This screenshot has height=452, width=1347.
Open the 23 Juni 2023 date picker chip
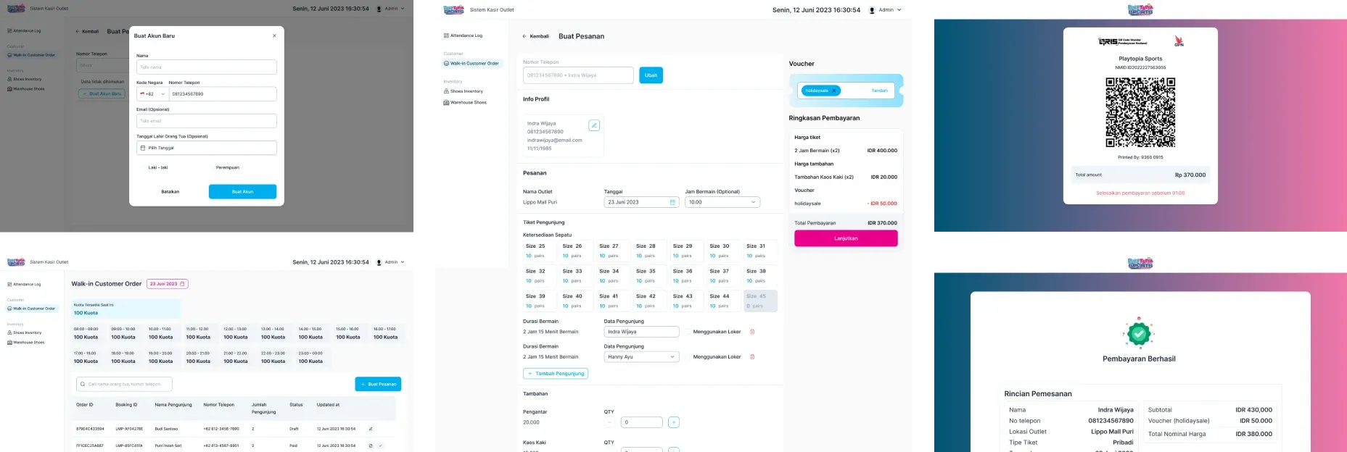168,284
